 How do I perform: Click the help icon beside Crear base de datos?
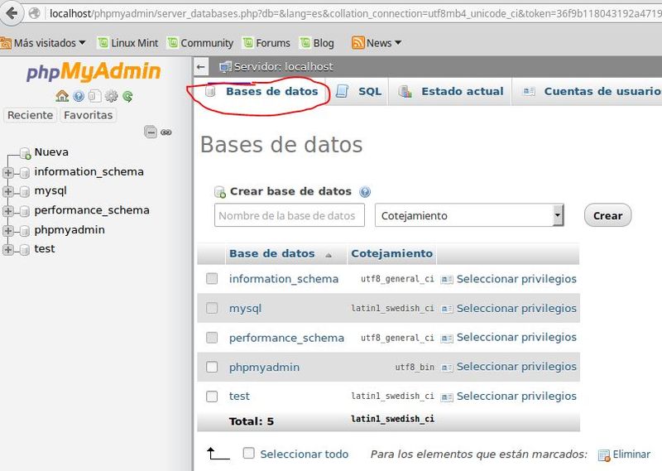point(365,192)
